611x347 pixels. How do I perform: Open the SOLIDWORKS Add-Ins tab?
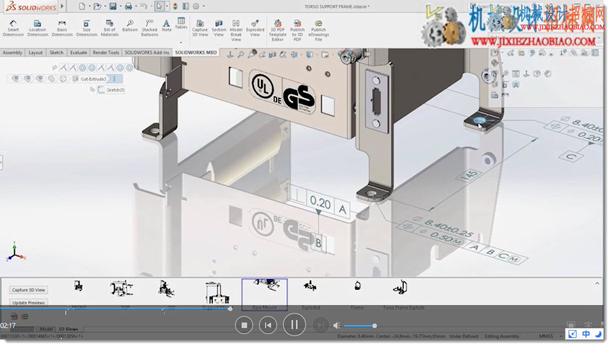[147, 52]
